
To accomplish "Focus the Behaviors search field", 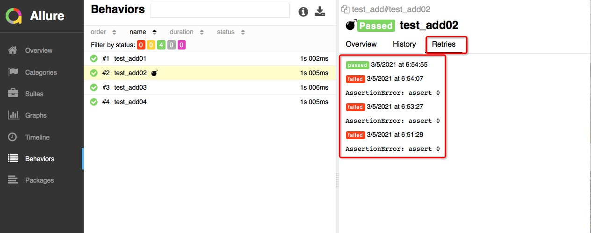I will pos(220,10).
